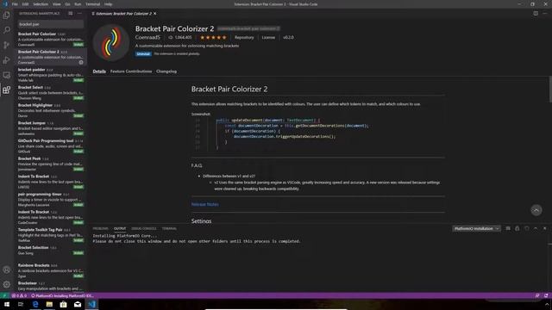Viewport: 552px width, 310px height.
Task: Install the bracket padder extension
Action: coord(78,80)
